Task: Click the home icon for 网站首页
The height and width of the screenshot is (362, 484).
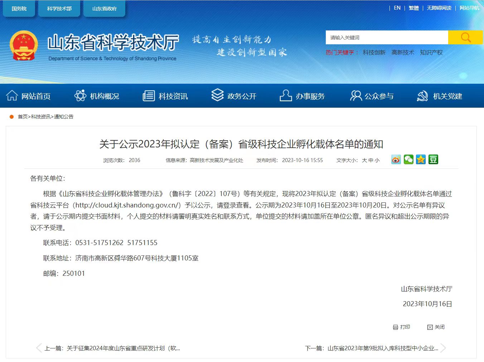Action: click(12, 96)
